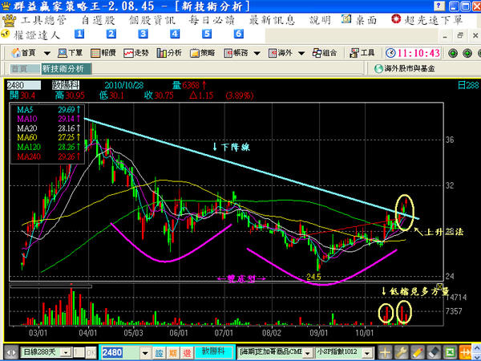Switch to the 首頁 tab
481x361 pixels.
point(24,69)
